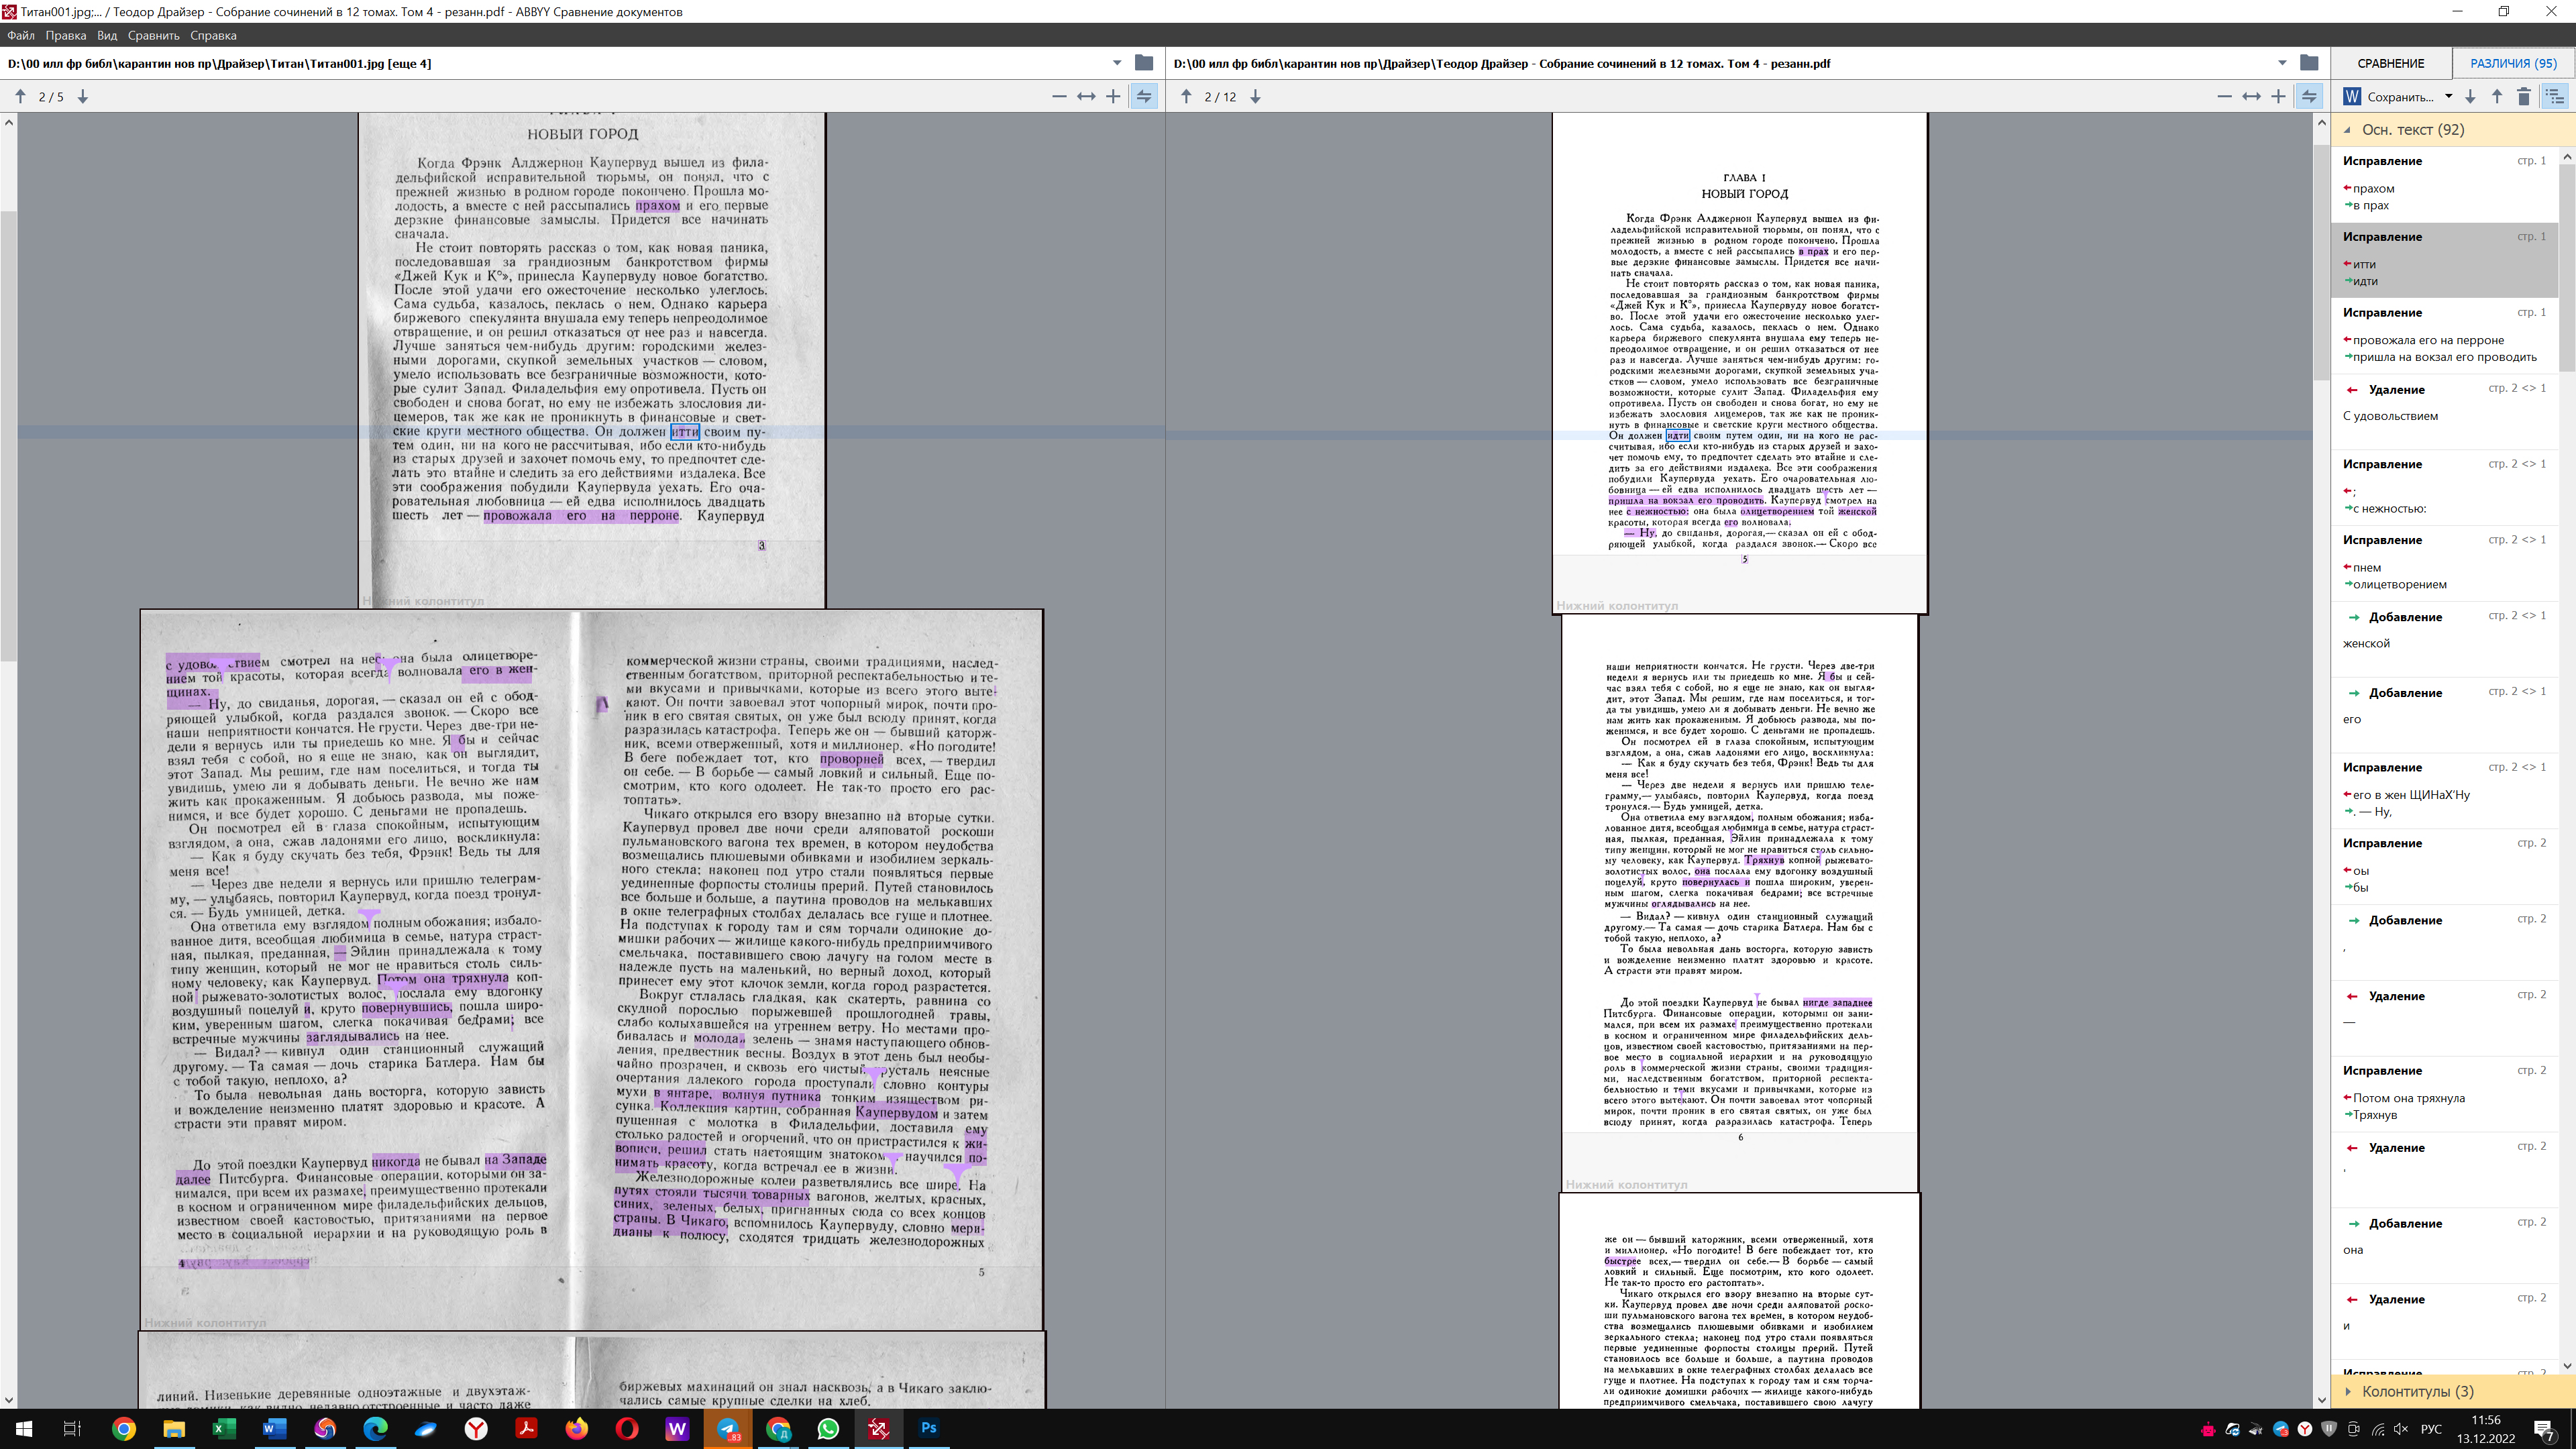This screenshot has width=2576, height=1449.
Task: Click highlighted word итти in left document
Action: 684,432
